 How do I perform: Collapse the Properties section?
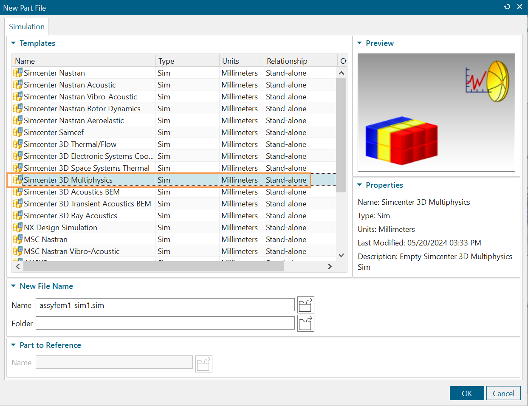[359, 185]
